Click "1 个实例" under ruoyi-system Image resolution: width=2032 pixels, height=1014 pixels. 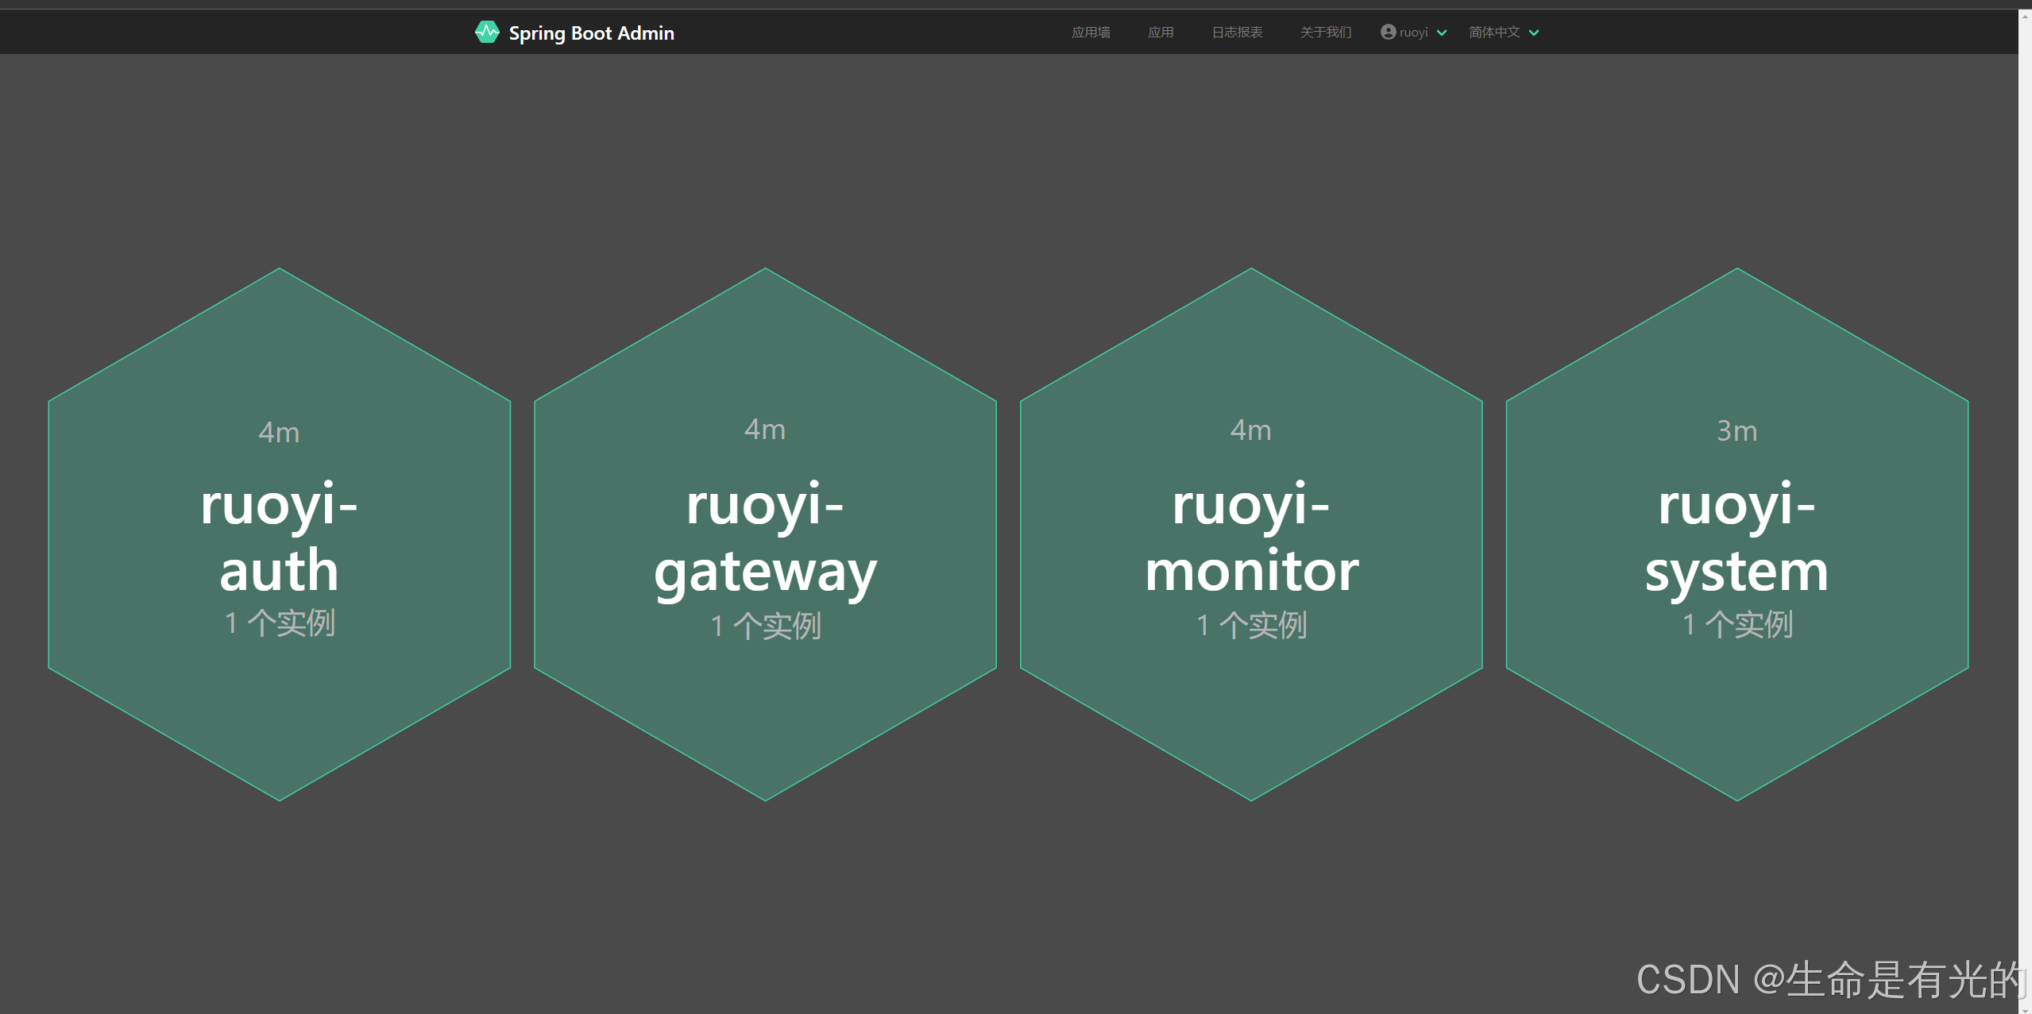(1738, 625)
